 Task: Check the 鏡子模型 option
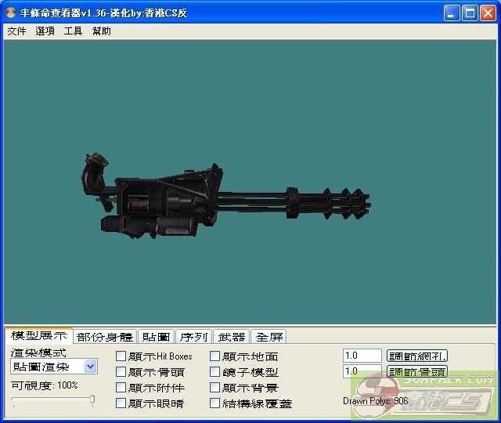click(x=215, y=372)
